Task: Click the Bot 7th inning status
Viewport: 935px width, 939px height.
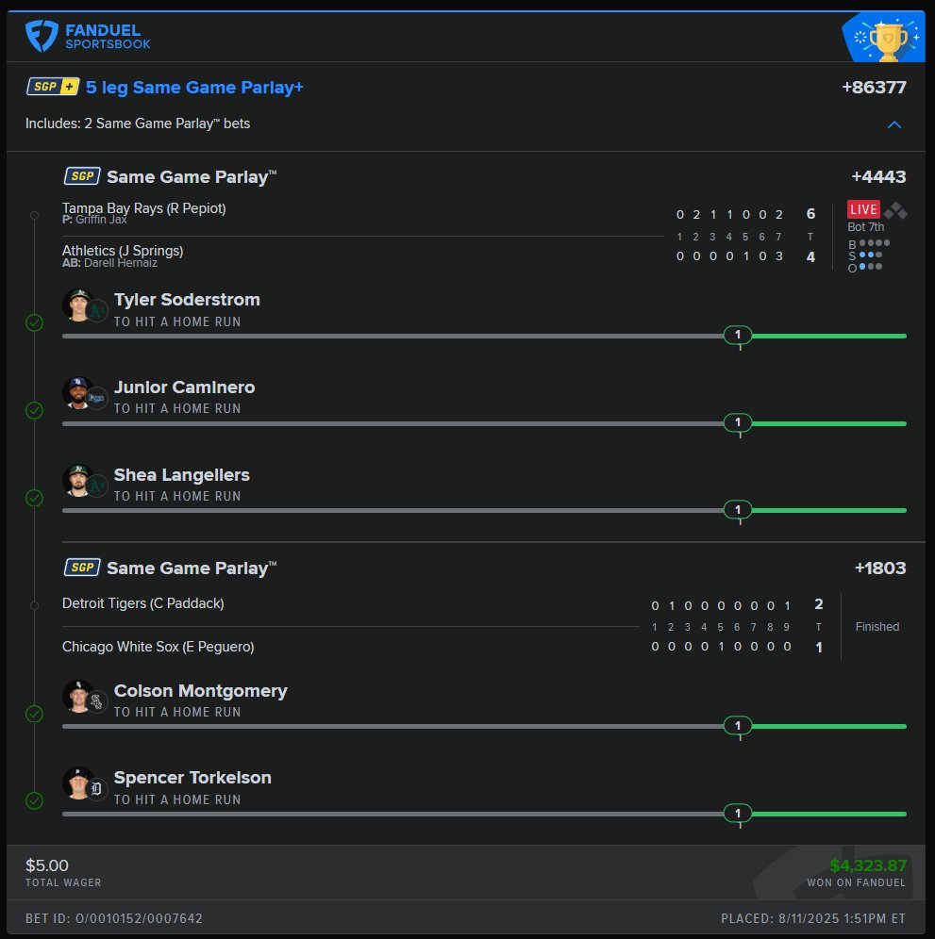Action: point(865,227)
